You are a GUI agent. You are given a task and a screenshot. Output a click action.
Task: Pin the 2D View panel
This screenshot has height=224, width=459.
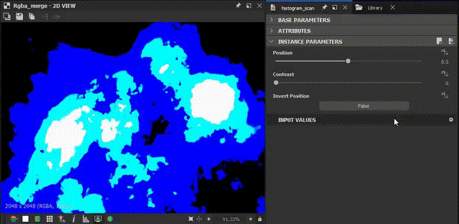click(238, 6)
